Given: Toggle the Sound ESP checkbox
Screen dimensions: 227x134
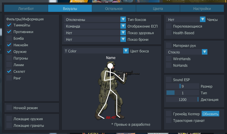Looking at the screenshot, I should pyautogui.click(x=169, y=79).
